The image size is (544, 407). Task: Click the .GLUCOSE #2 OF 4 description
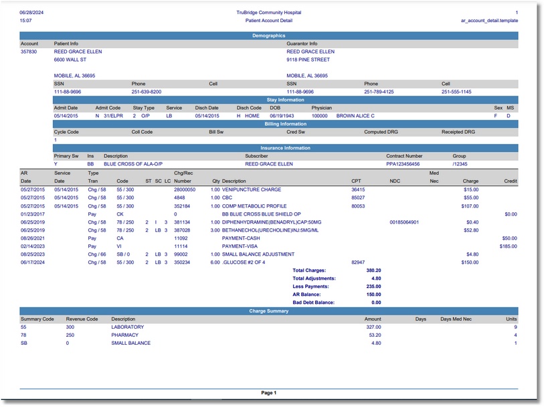(244, 262)
